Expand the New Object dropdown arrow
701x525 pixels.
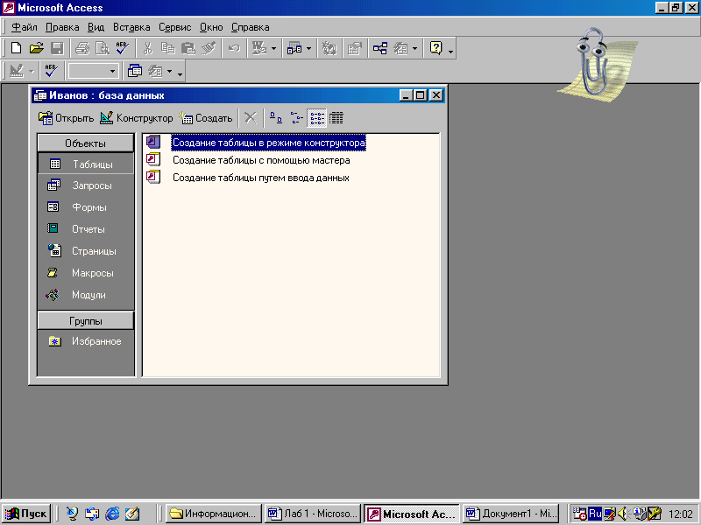tap(414, 48)
